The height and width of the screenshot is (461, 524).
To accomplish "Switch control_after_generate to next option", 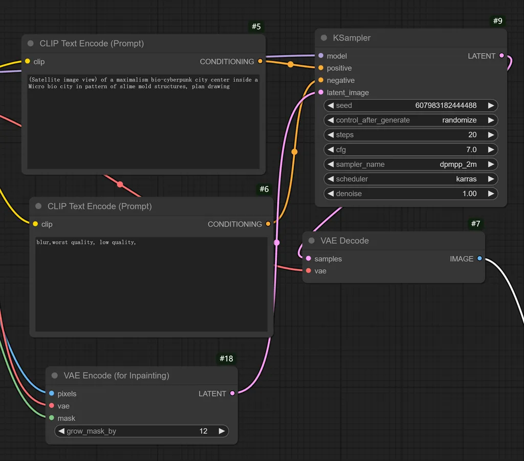I will tap(491, 120).
